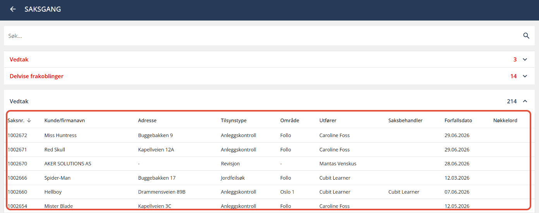
Task: Open case number 1002666
Action: point(17,178)
